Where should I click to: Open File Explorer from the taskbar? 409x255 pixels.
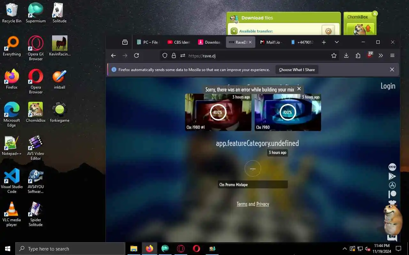(134, 249)
